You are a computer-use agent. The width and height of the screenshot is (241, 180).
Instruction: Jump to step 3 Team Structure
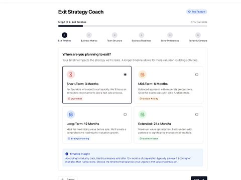(114, 35)
